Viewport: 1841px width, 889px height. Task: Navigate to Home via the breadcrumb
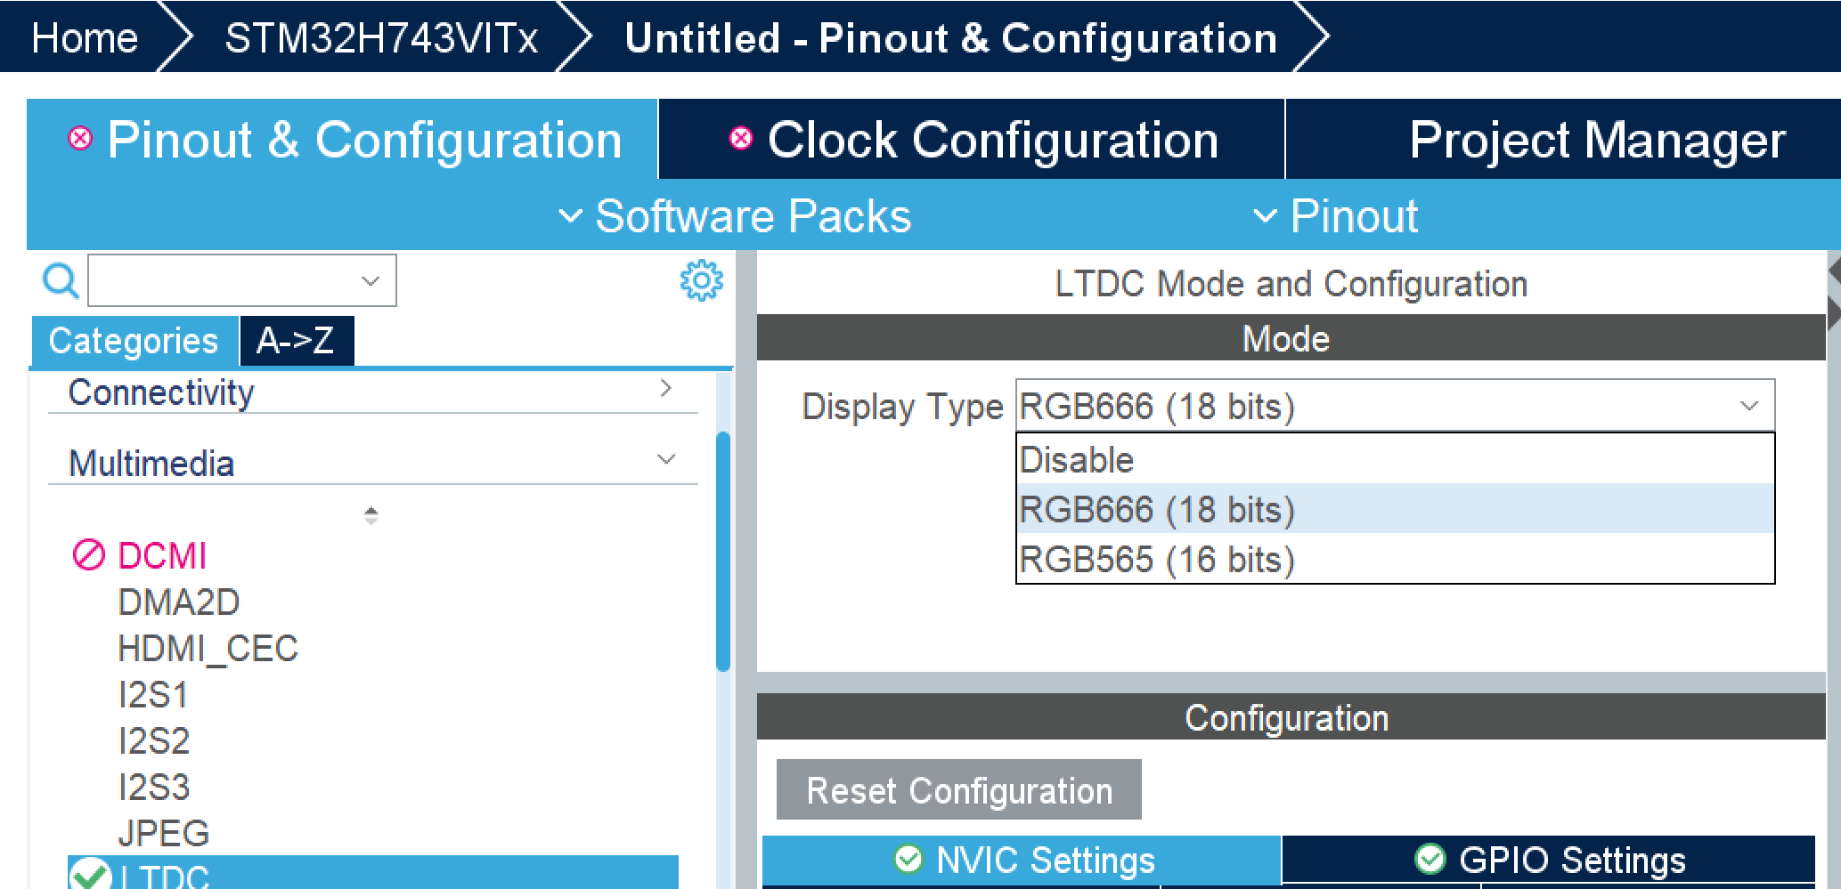pyautogui.click(x=84, y=37)
